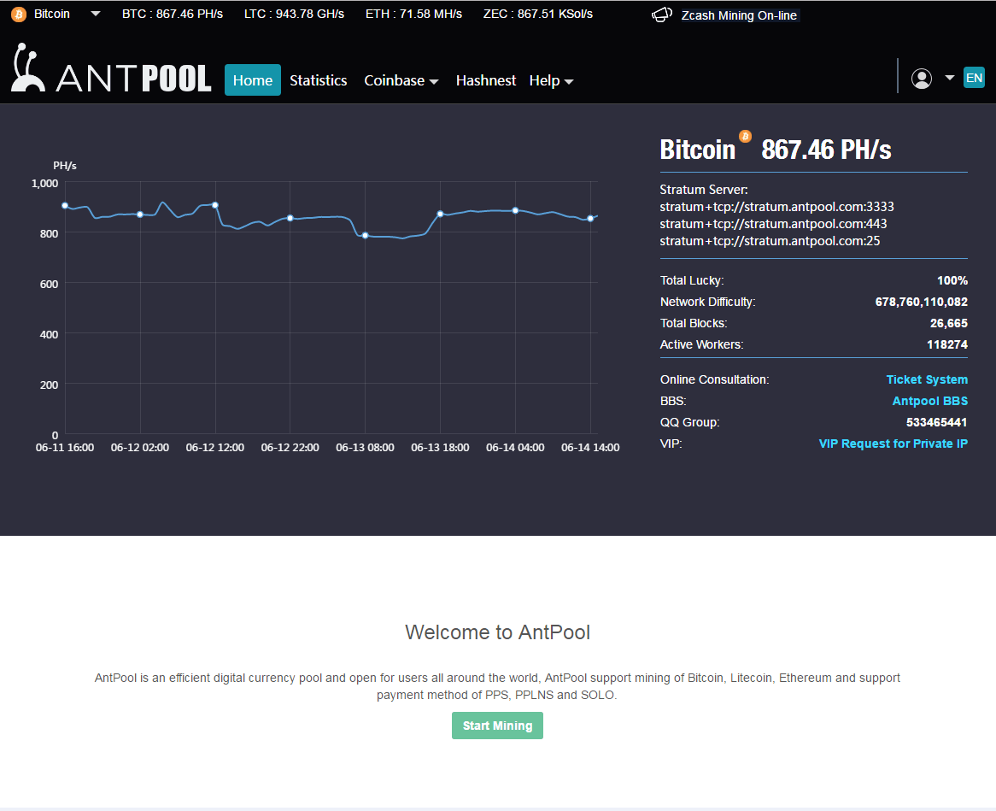Expand the Help menu

tap(551, 80)
